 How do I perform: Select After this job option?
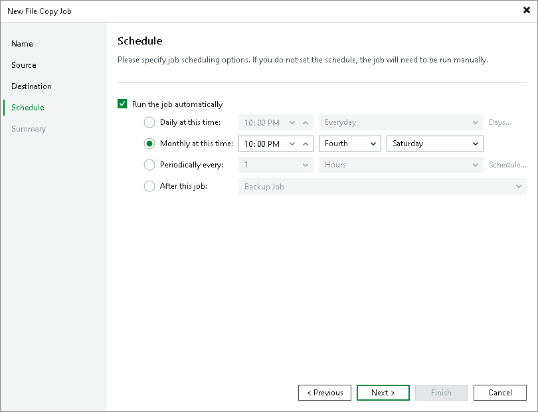[149, 186]
